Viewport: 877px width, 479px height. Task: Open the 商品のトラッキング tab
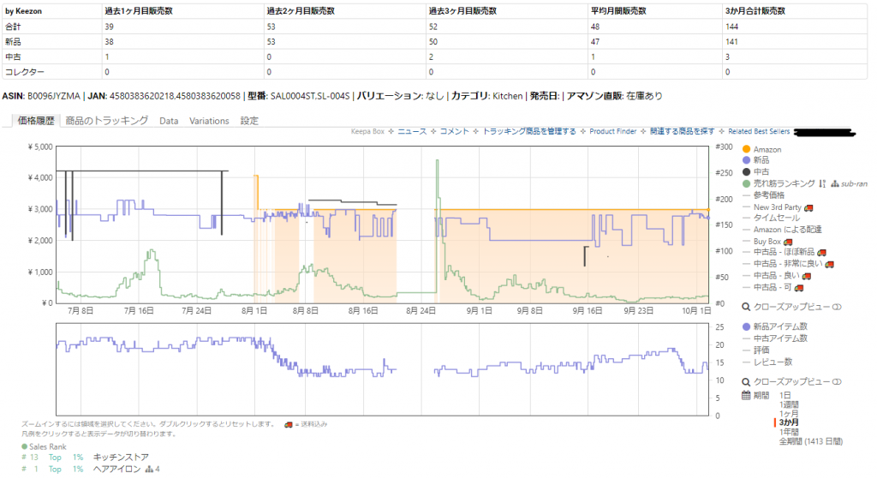[x=107, y=121]
